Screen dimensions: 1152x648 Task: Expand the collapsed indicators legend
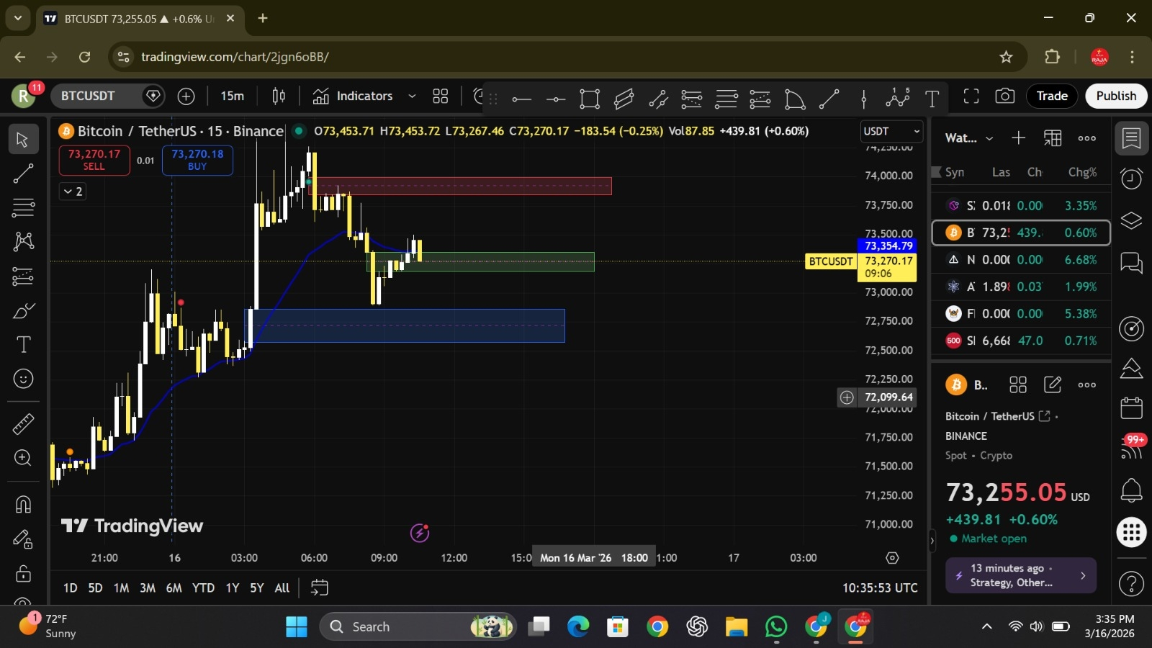[73, 191]
